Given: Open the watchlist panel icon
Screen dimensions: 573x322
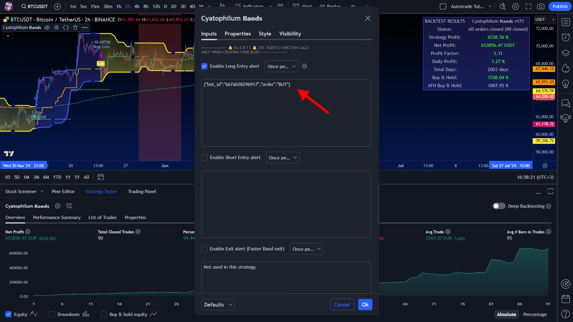Looking at the screenshot, I should (x=566, y=22).
